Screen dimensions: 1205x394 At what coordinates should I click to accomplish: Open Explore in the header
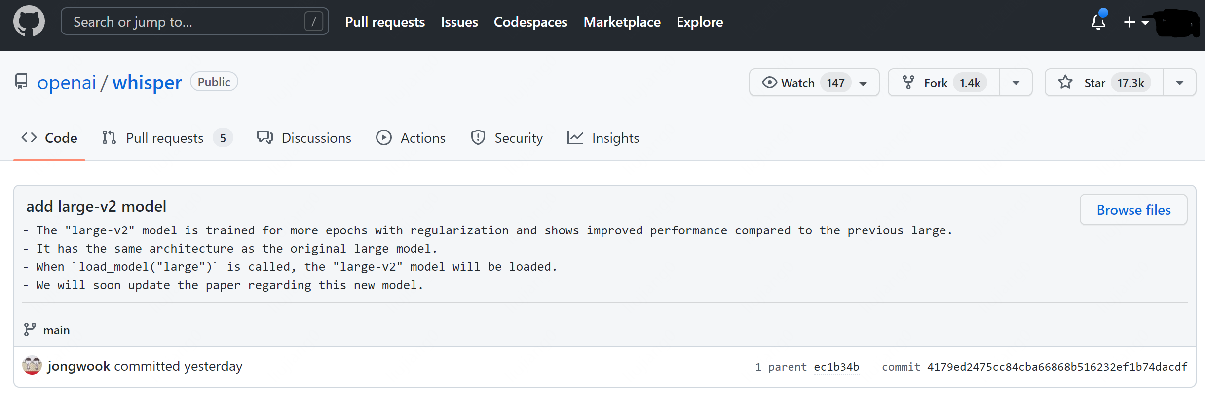tap(700, 22)
